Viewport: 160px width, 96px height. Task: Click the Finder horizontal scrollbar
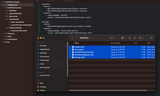click(108, 90)
